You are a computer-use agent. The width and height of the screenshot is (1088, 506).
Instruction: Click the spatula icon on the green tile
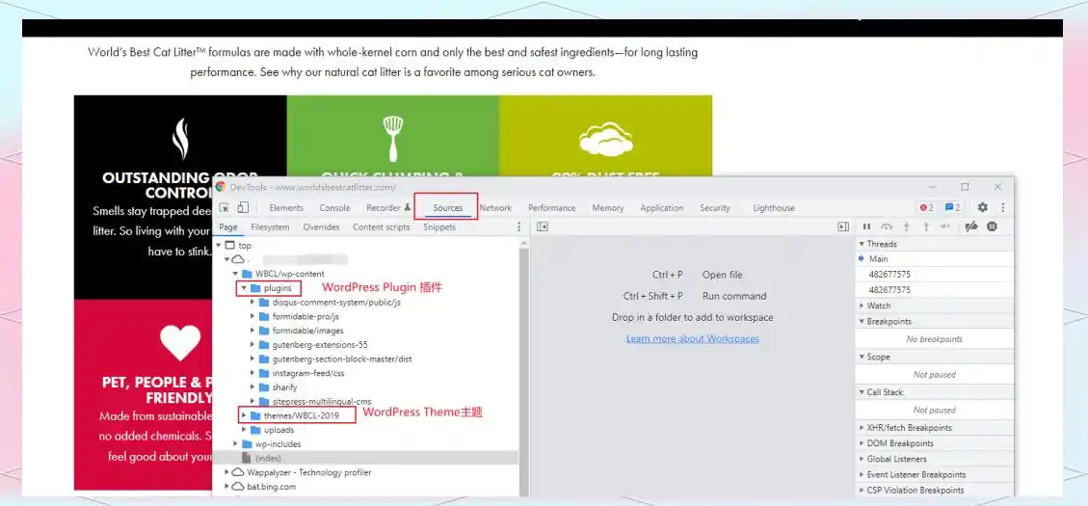(393, 138)
